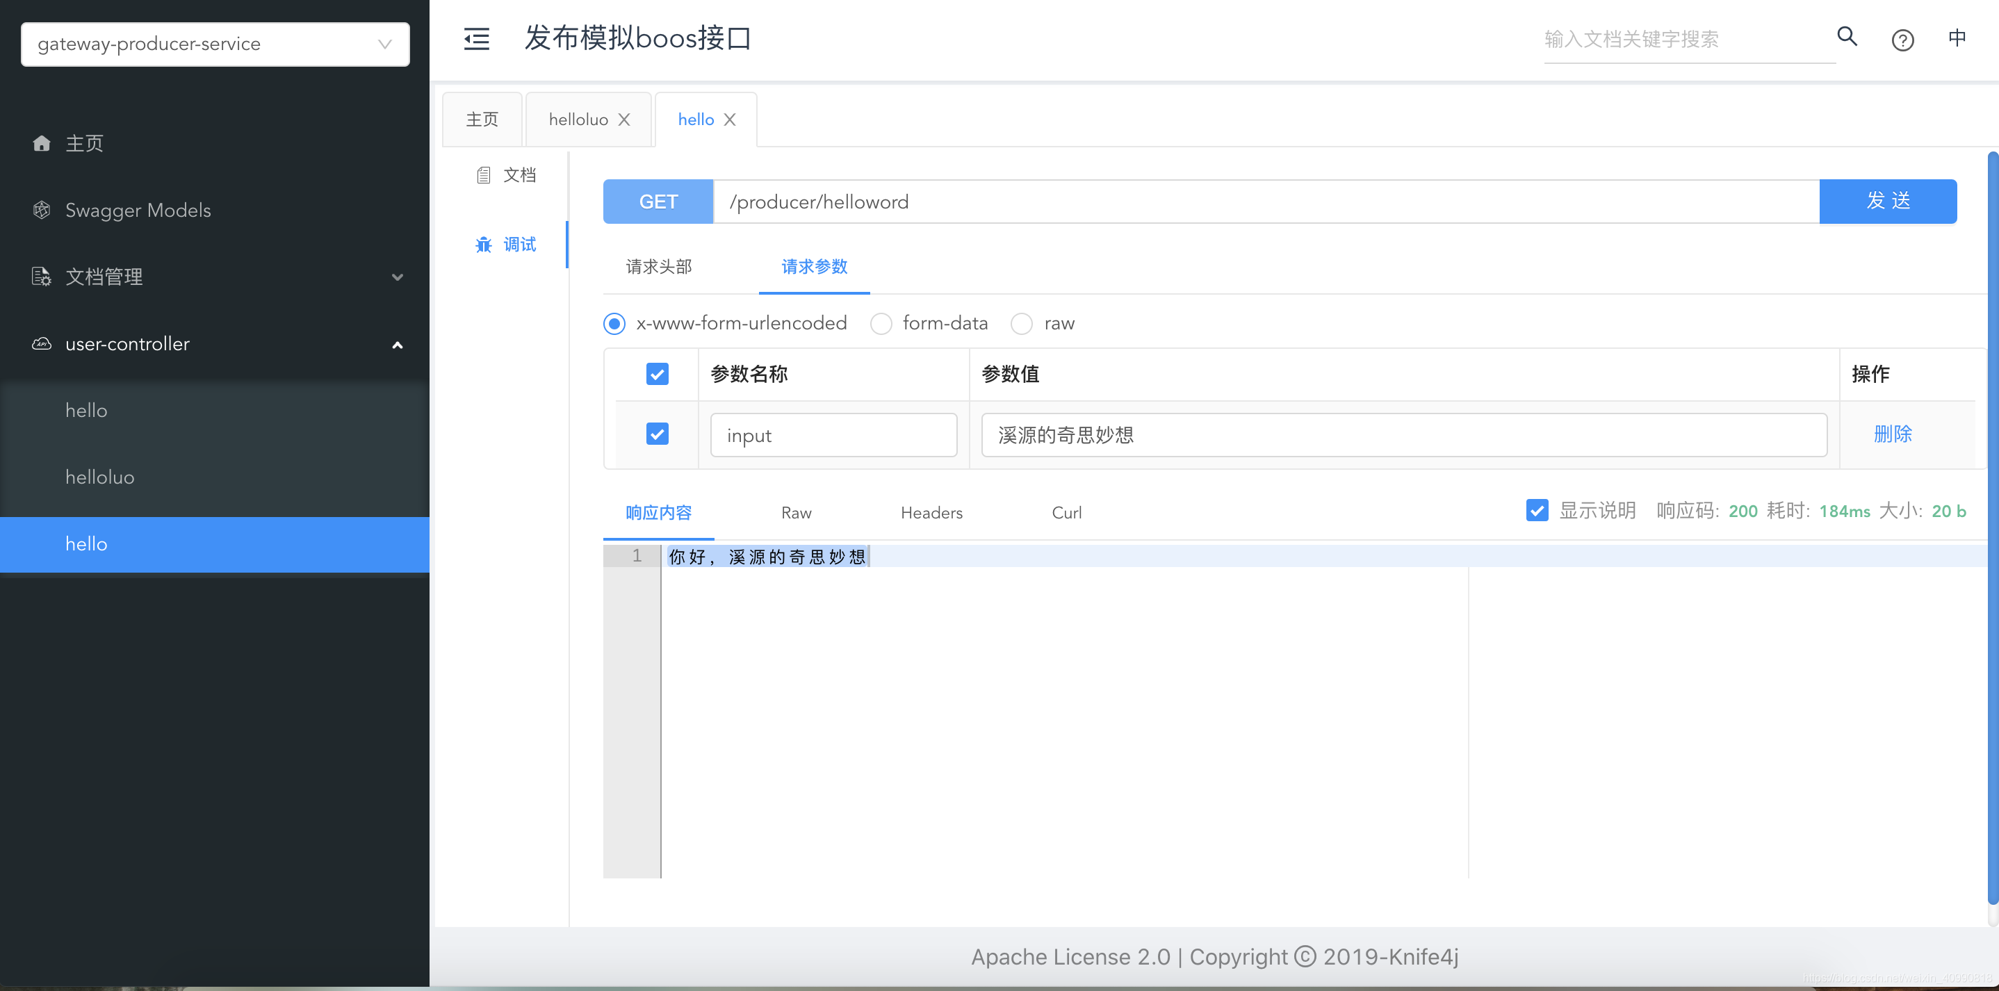Viewport: 1999px width, 991px height.
Task: Click the search icon in top bar
Action: coord(1846,38)
